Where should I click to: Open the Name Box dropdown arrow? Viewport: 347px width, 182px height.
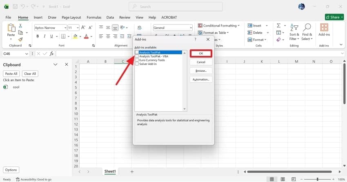(x=27, y=54)
